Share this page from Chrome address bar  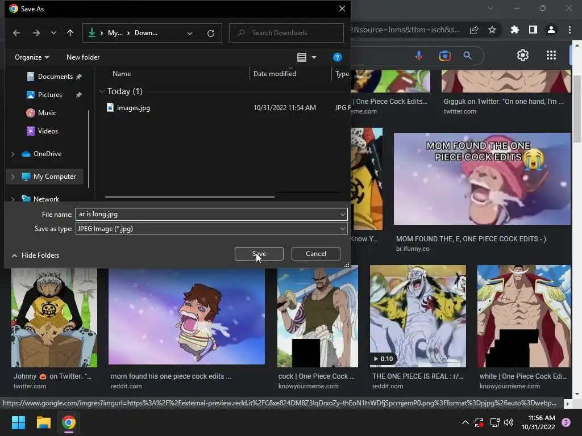click(474, 30)
